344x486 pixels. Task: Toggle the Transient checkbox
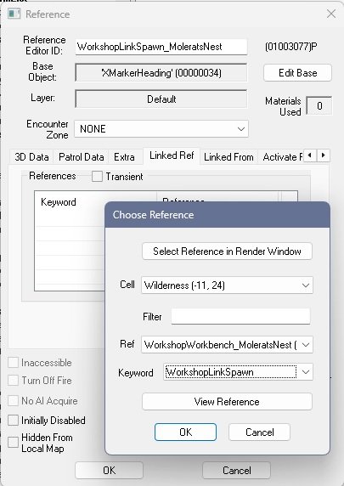[x=97, y=177]
